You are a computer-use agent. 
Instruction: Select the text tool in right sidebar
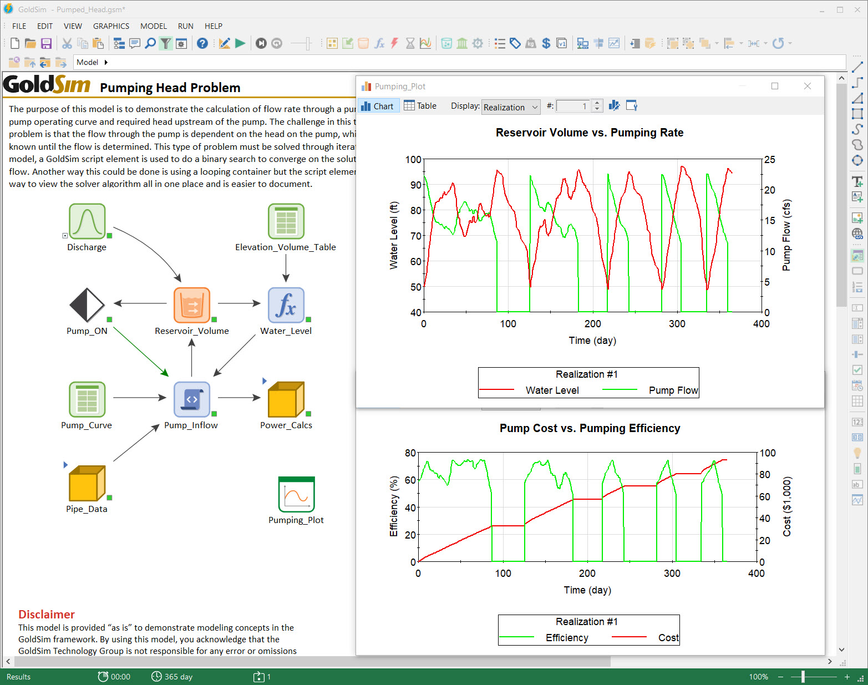coord(857,181)
